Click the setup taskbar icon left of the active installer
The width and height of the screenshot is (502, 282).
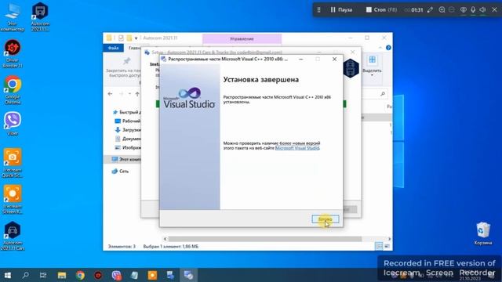click(x=170, y=275)
